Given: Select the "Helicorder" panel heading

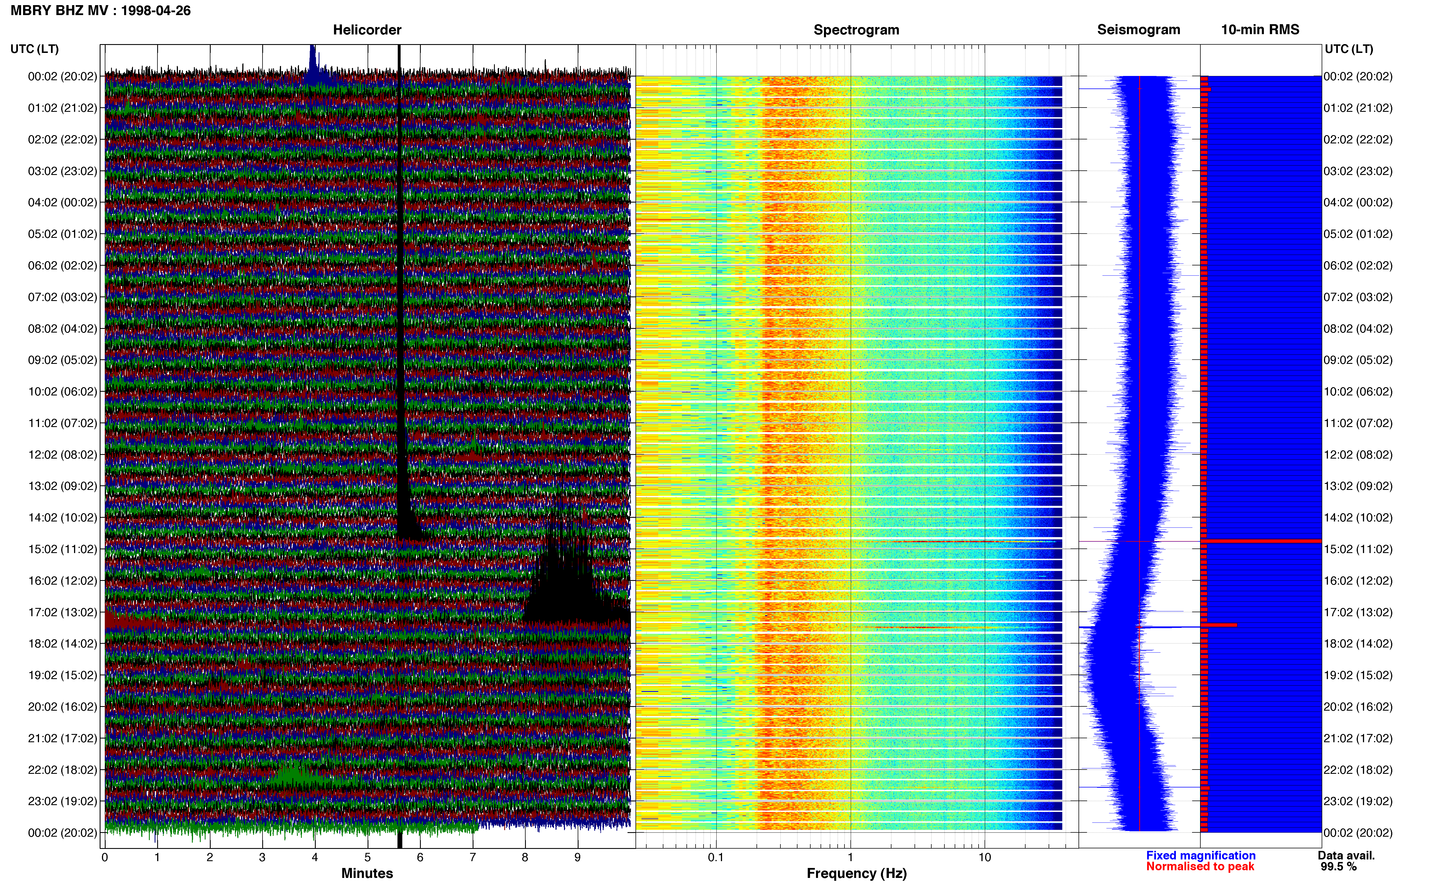Looking at the screenshot, I should (x=367, y=30).
